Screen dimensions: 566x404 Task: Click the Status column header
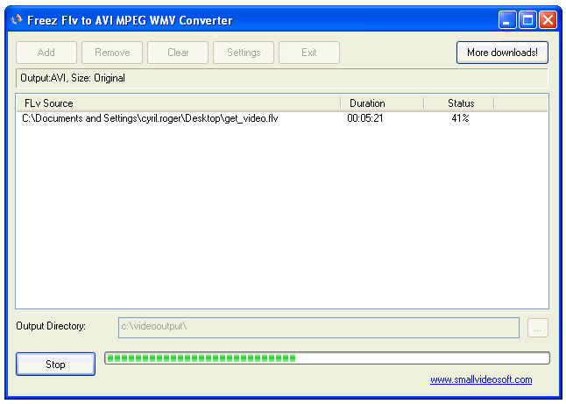(459, 103)
